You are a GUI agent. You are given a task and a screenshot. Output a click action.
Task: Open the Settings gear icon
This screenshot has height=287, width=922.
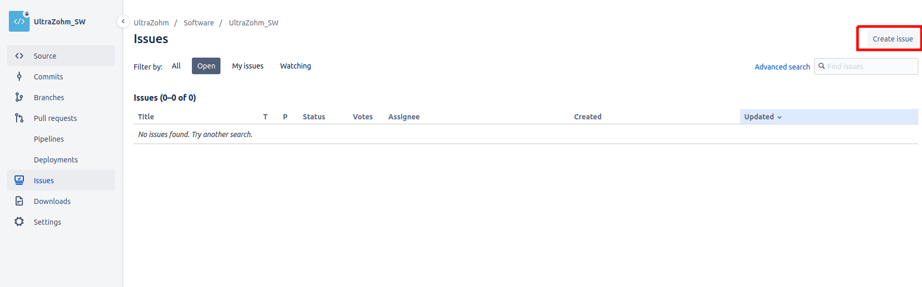point(19,222)
